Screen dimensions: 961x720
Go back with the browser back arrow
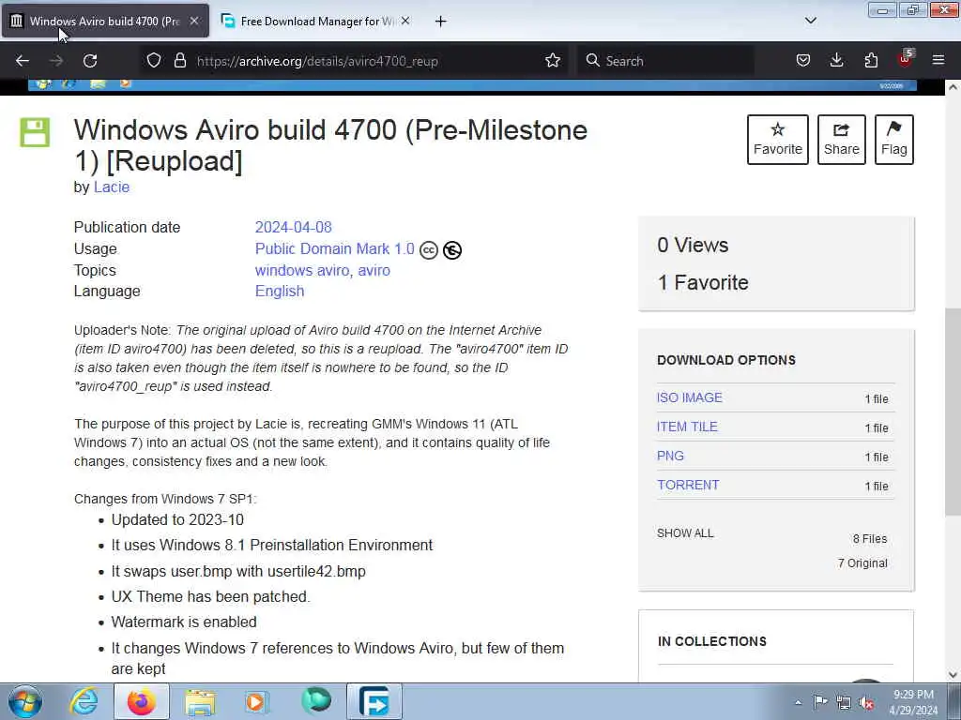pyautogui.click(x=23, y=61)
